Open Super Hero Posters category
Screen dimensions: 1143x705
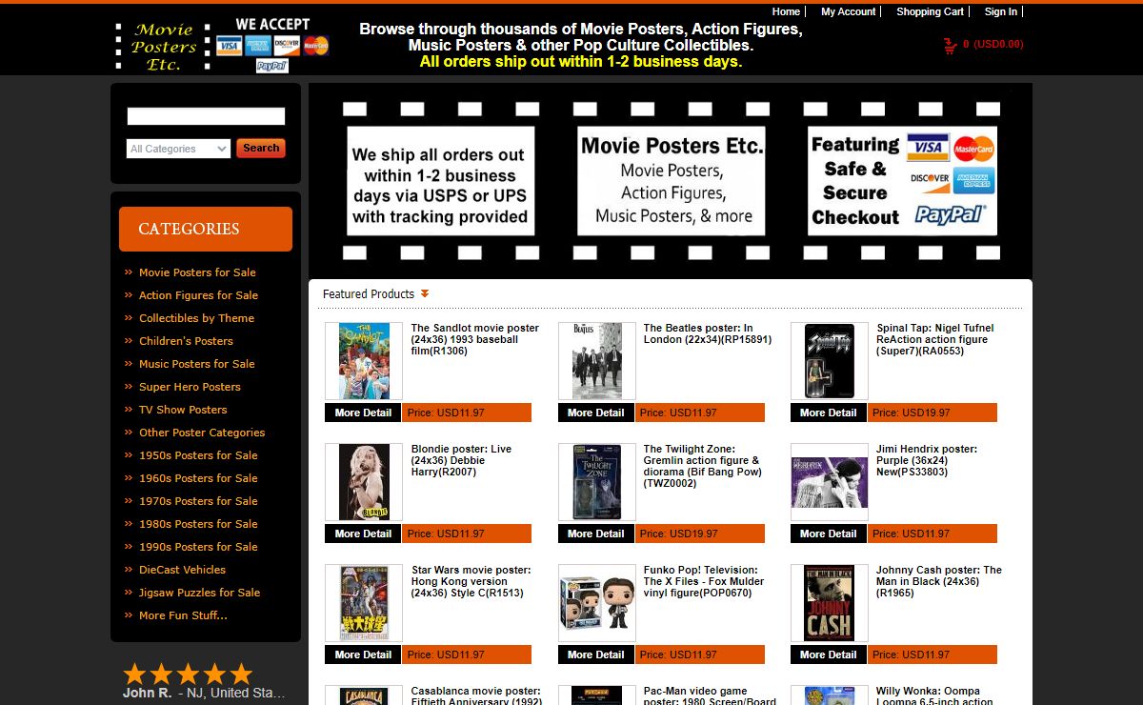pos(190,387)
